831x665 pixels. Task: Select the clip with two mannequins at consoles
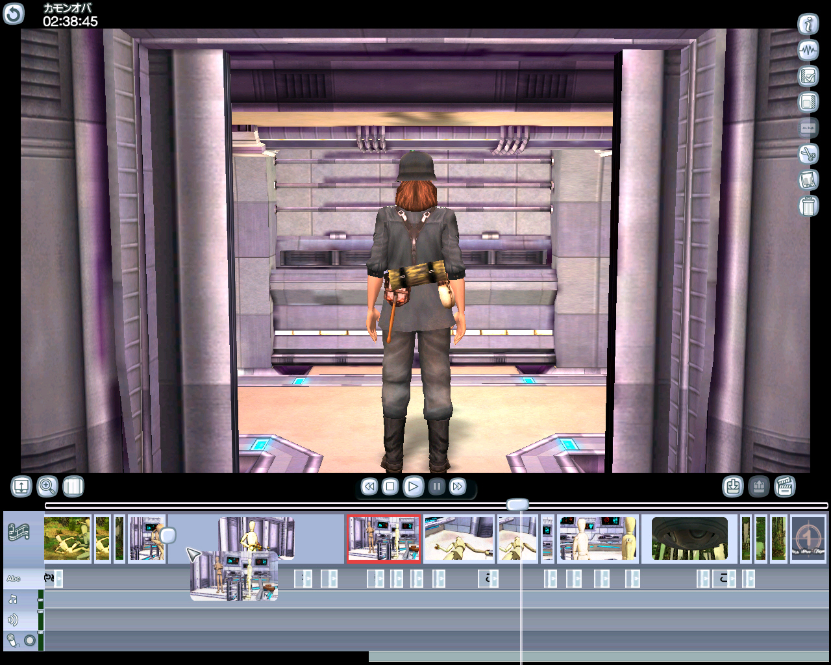coord(598,538)
